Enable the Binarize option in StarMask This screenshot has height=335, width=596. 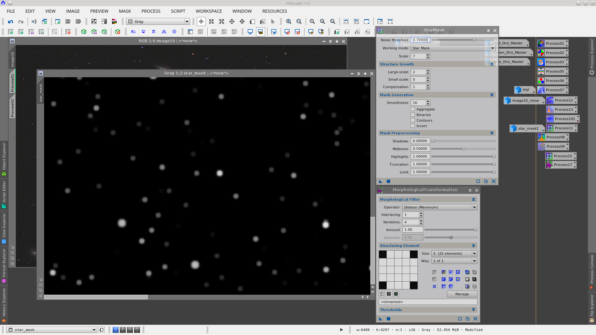tap(413, 114)
